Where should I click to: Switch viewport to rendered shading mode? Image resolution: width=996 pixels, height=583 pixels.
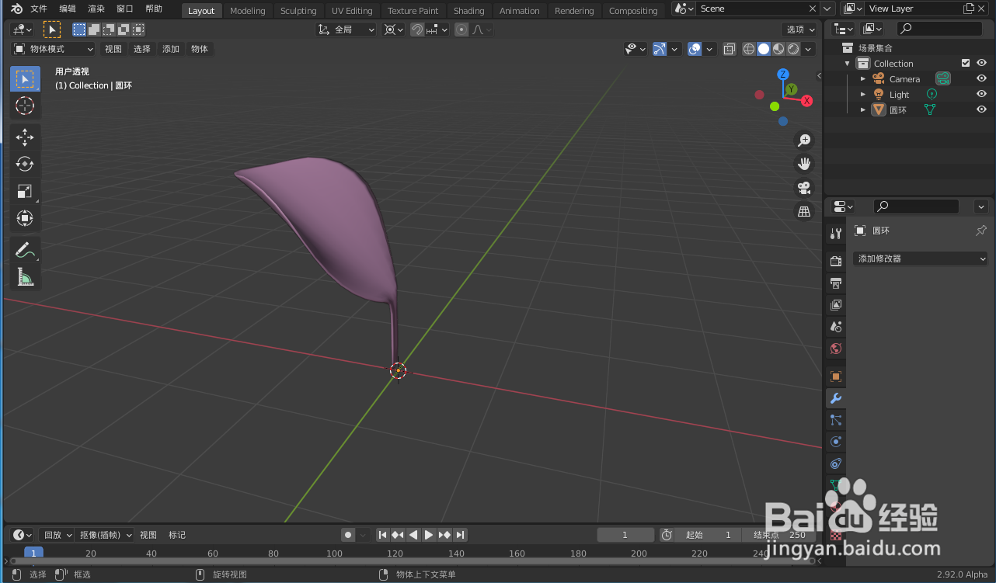click(792, 48)
